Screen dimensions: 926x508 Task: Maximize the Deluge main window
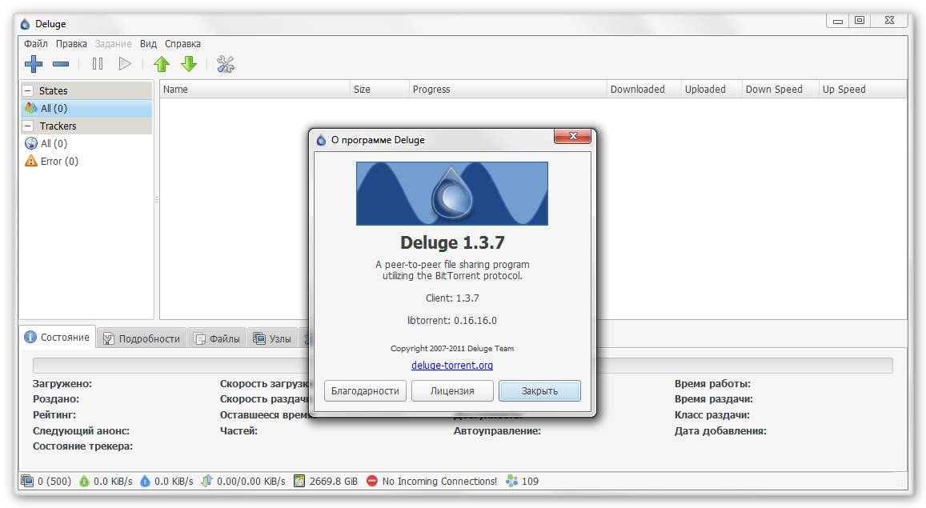tap(860, 21)
